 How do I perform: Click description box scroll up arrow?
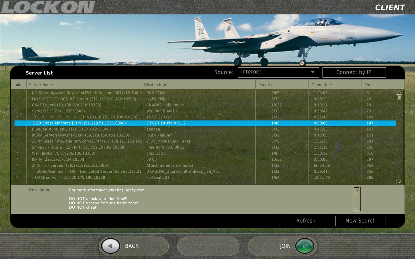tap(356, 190)
